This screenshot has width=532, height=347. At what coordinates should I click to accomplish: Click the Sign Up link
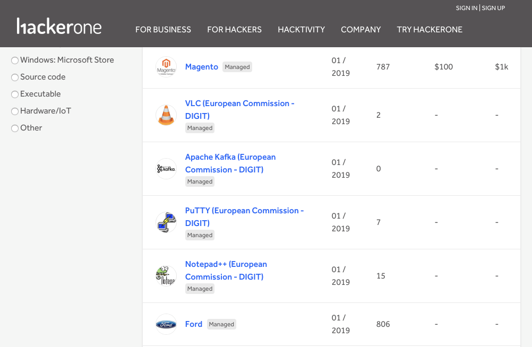click(493, 8)
